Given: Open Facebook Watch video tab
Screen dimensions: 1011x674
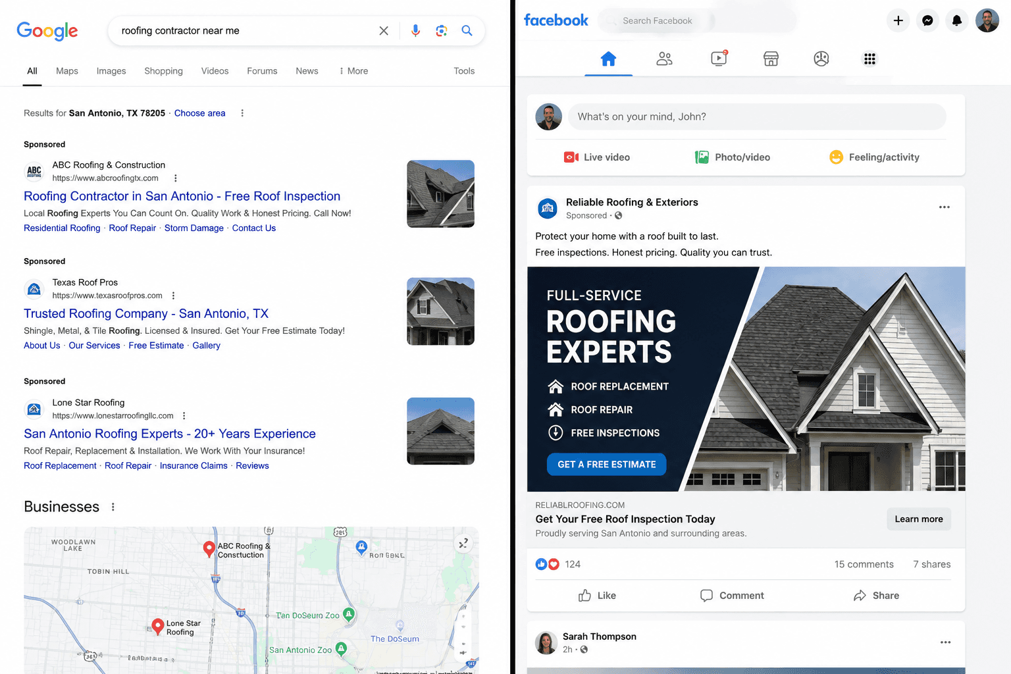Looking at the screenshot, I should pos(719,59).
